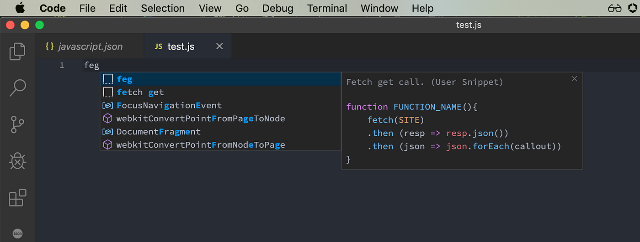Click the green fullscreen window button
This screenshot has width=640, height=242.
pos(39,26)
